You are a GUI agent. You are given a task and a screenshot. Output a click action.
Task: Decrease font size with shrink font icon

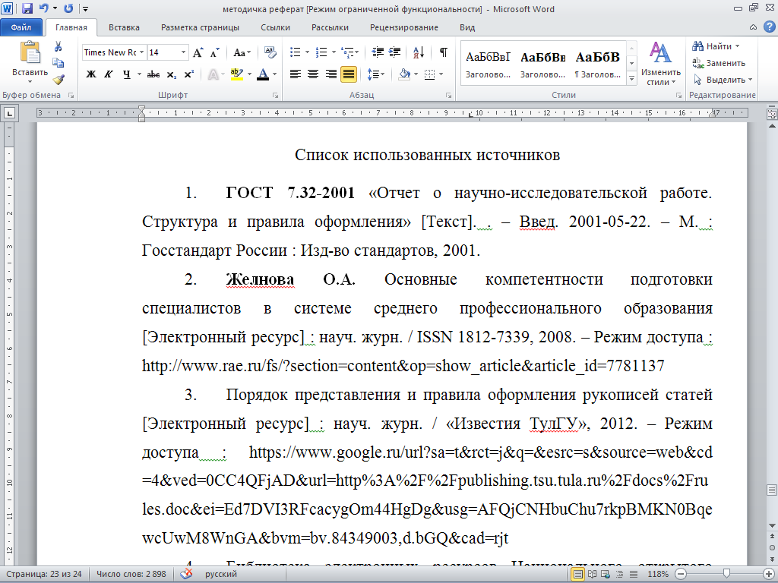(x=214, y=52)
